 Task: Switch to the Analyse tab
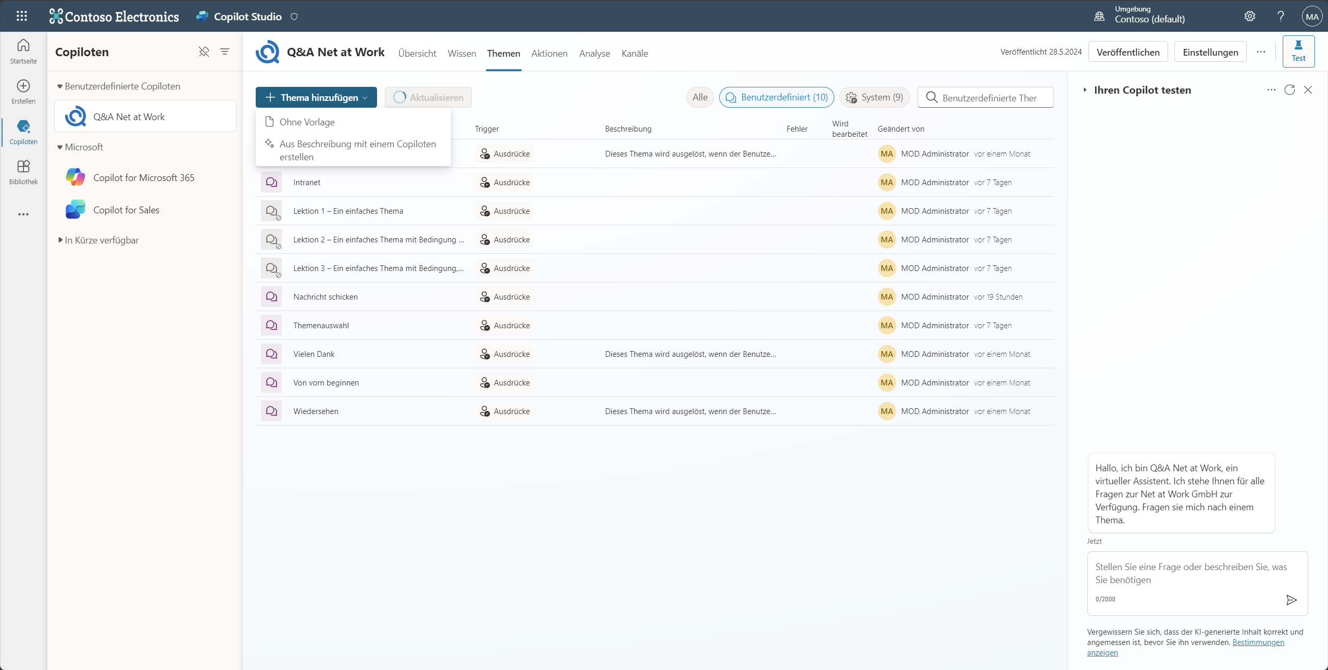[594, 53]
